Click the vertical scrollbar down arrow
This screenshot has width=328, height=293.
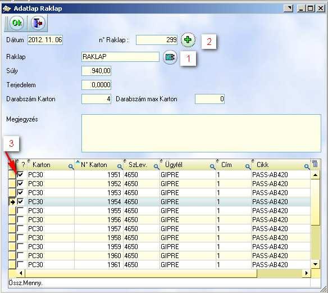(x=315, y=264)
